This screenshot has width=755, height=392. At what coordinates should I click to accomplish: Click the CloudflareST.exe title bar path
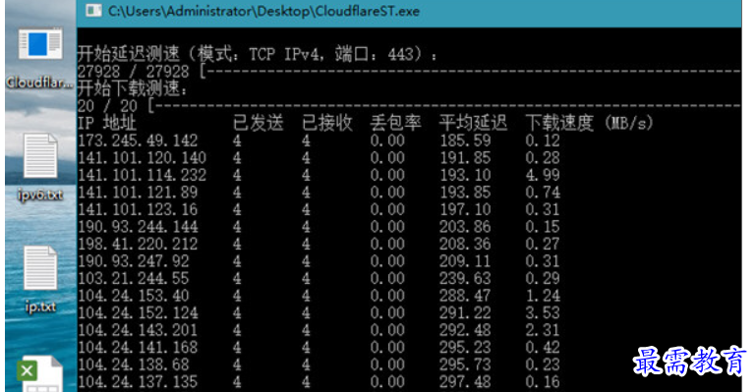click(x=263, y=11)
